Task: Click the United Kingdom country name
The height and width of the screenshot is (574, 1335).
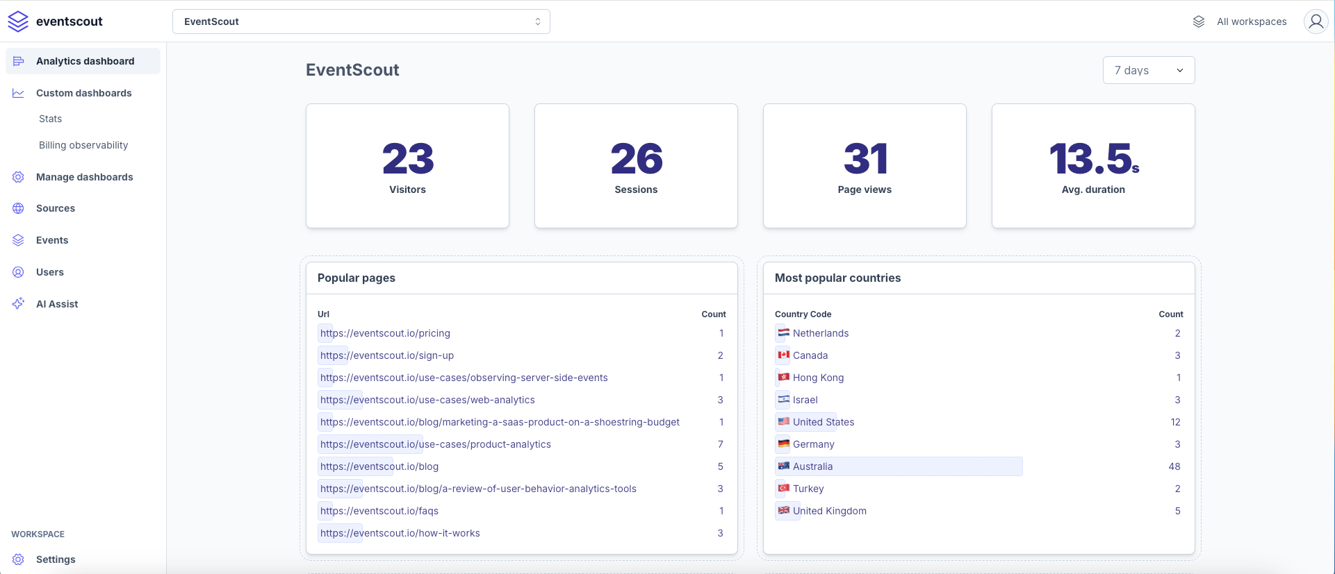Action: coord(830,511)
